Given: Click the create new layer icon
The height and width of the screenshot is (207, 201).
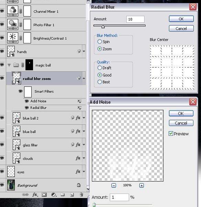Looking at the screenshot, I should coord(72,195).
